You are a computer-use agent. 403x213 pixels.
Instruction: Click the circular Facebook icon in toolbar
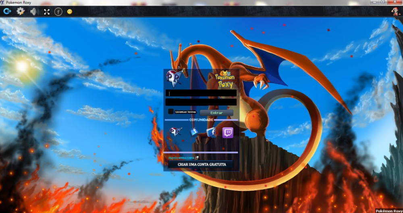58,12
